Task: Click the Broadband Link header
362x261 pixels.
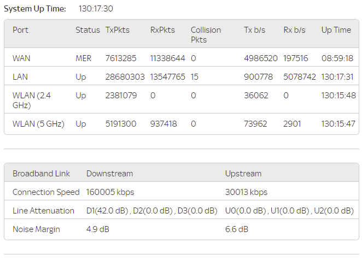Action: [41, 174]
